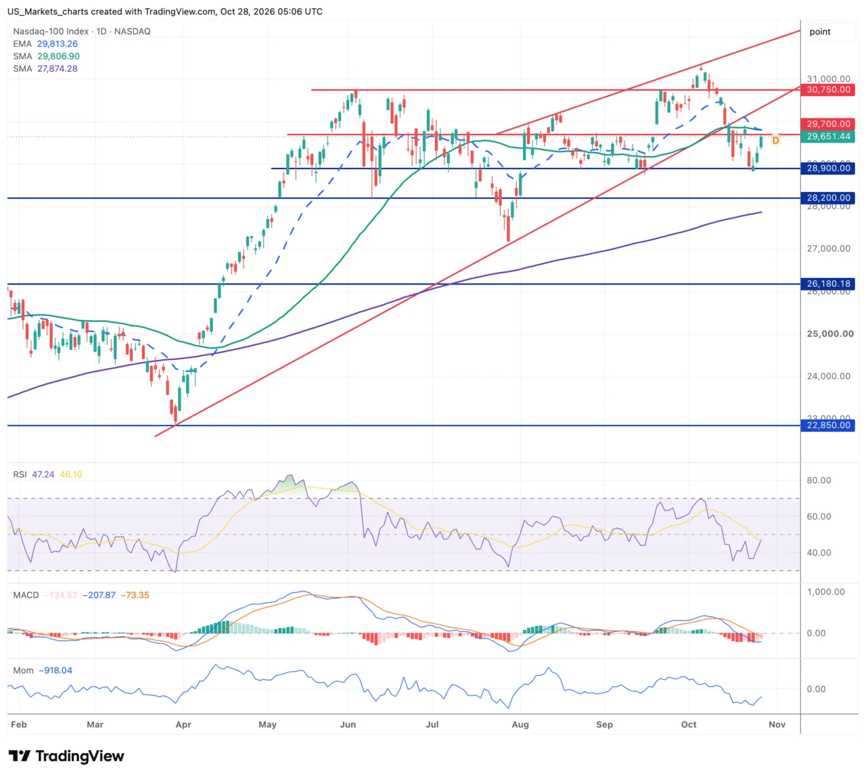Image resolution: width=866 pixels, height=778 pixels.
Task: Click the 27,000.00 price axis label
Action: pos(829,248)
